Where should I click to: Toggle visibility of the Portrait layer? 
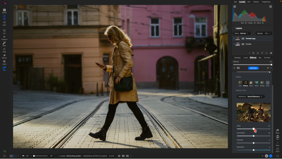(x=234, y=44)
